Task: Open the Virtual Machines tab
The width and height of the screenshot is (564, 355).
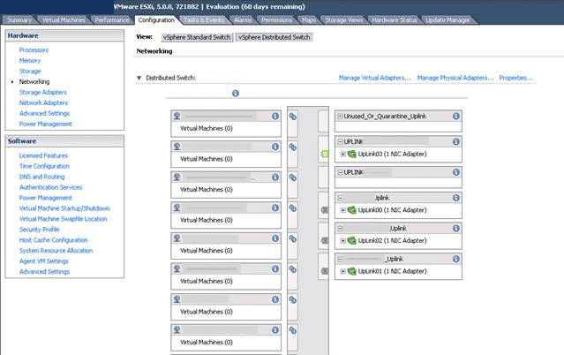Action: coord(64,20)
